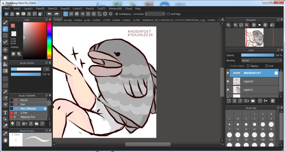
Task: Select the Move tool
Action: (5, 50)
